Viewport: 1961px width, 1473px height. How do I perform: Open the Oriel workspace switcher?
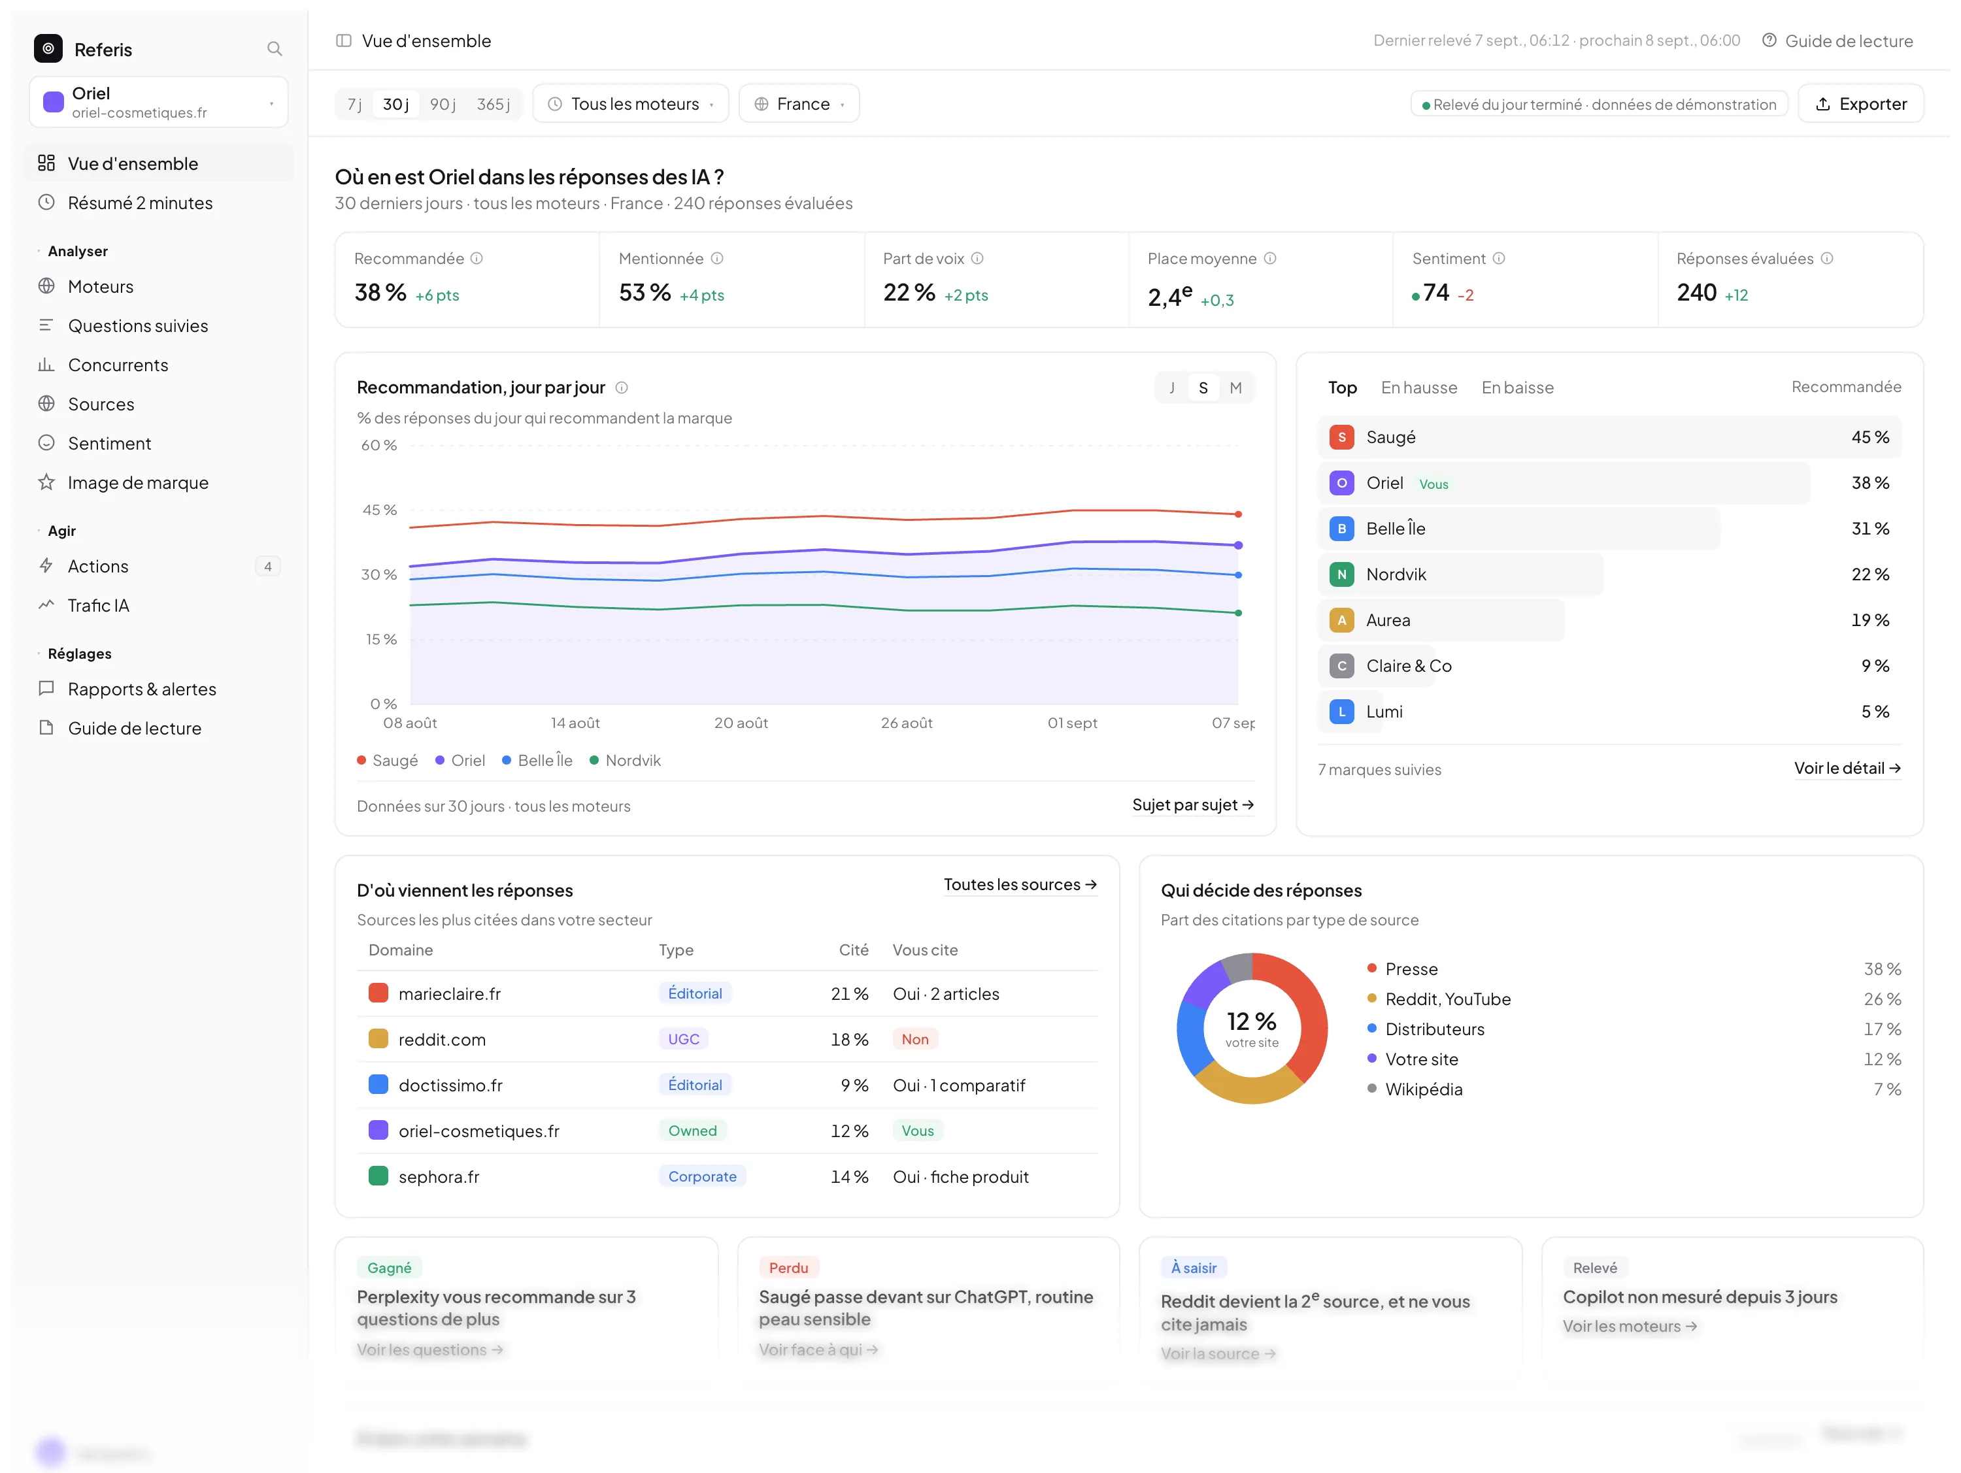[159, 102]
